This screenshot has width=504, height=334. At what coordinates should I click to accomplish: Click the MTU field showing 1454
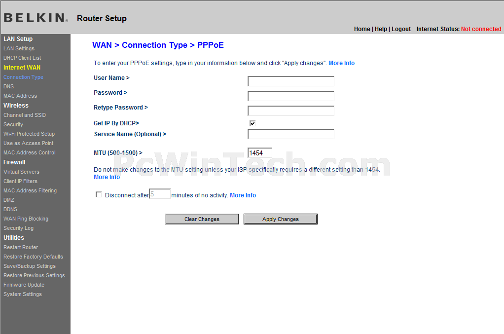[x=260, y=153]
